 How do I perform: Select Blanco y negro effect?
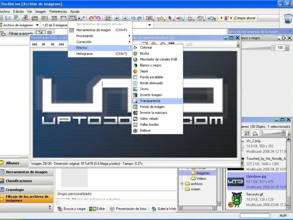(157, 65)
